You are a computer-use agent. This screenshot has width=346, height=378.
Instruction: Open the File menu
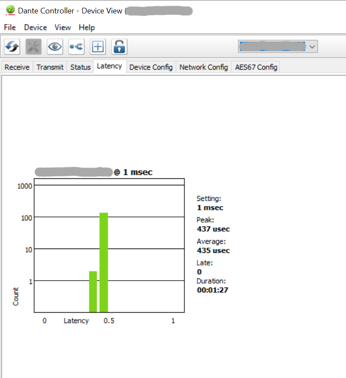pyautogui.click(x=10, y=27)
